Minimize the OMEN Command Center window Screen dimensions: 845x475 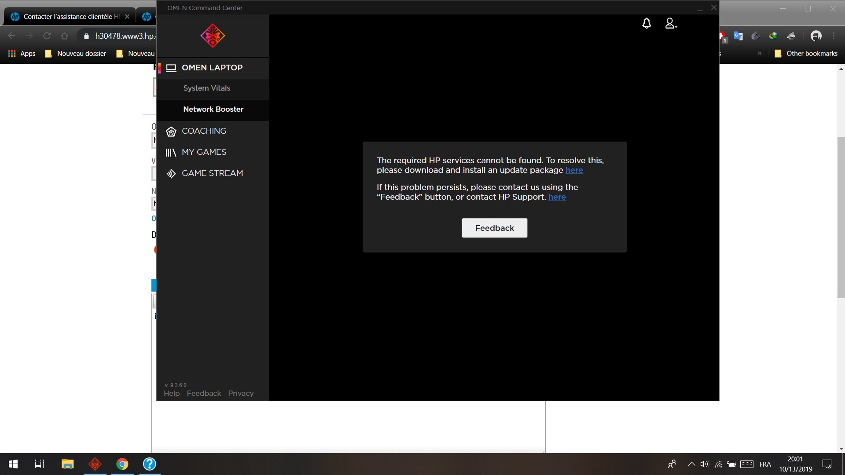(700, 8)
